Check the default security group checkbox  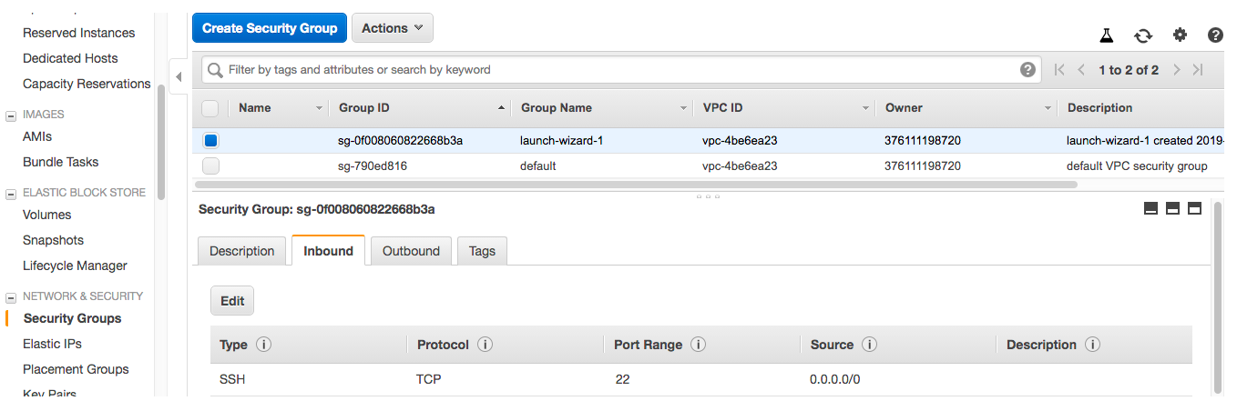coord(210,166)
